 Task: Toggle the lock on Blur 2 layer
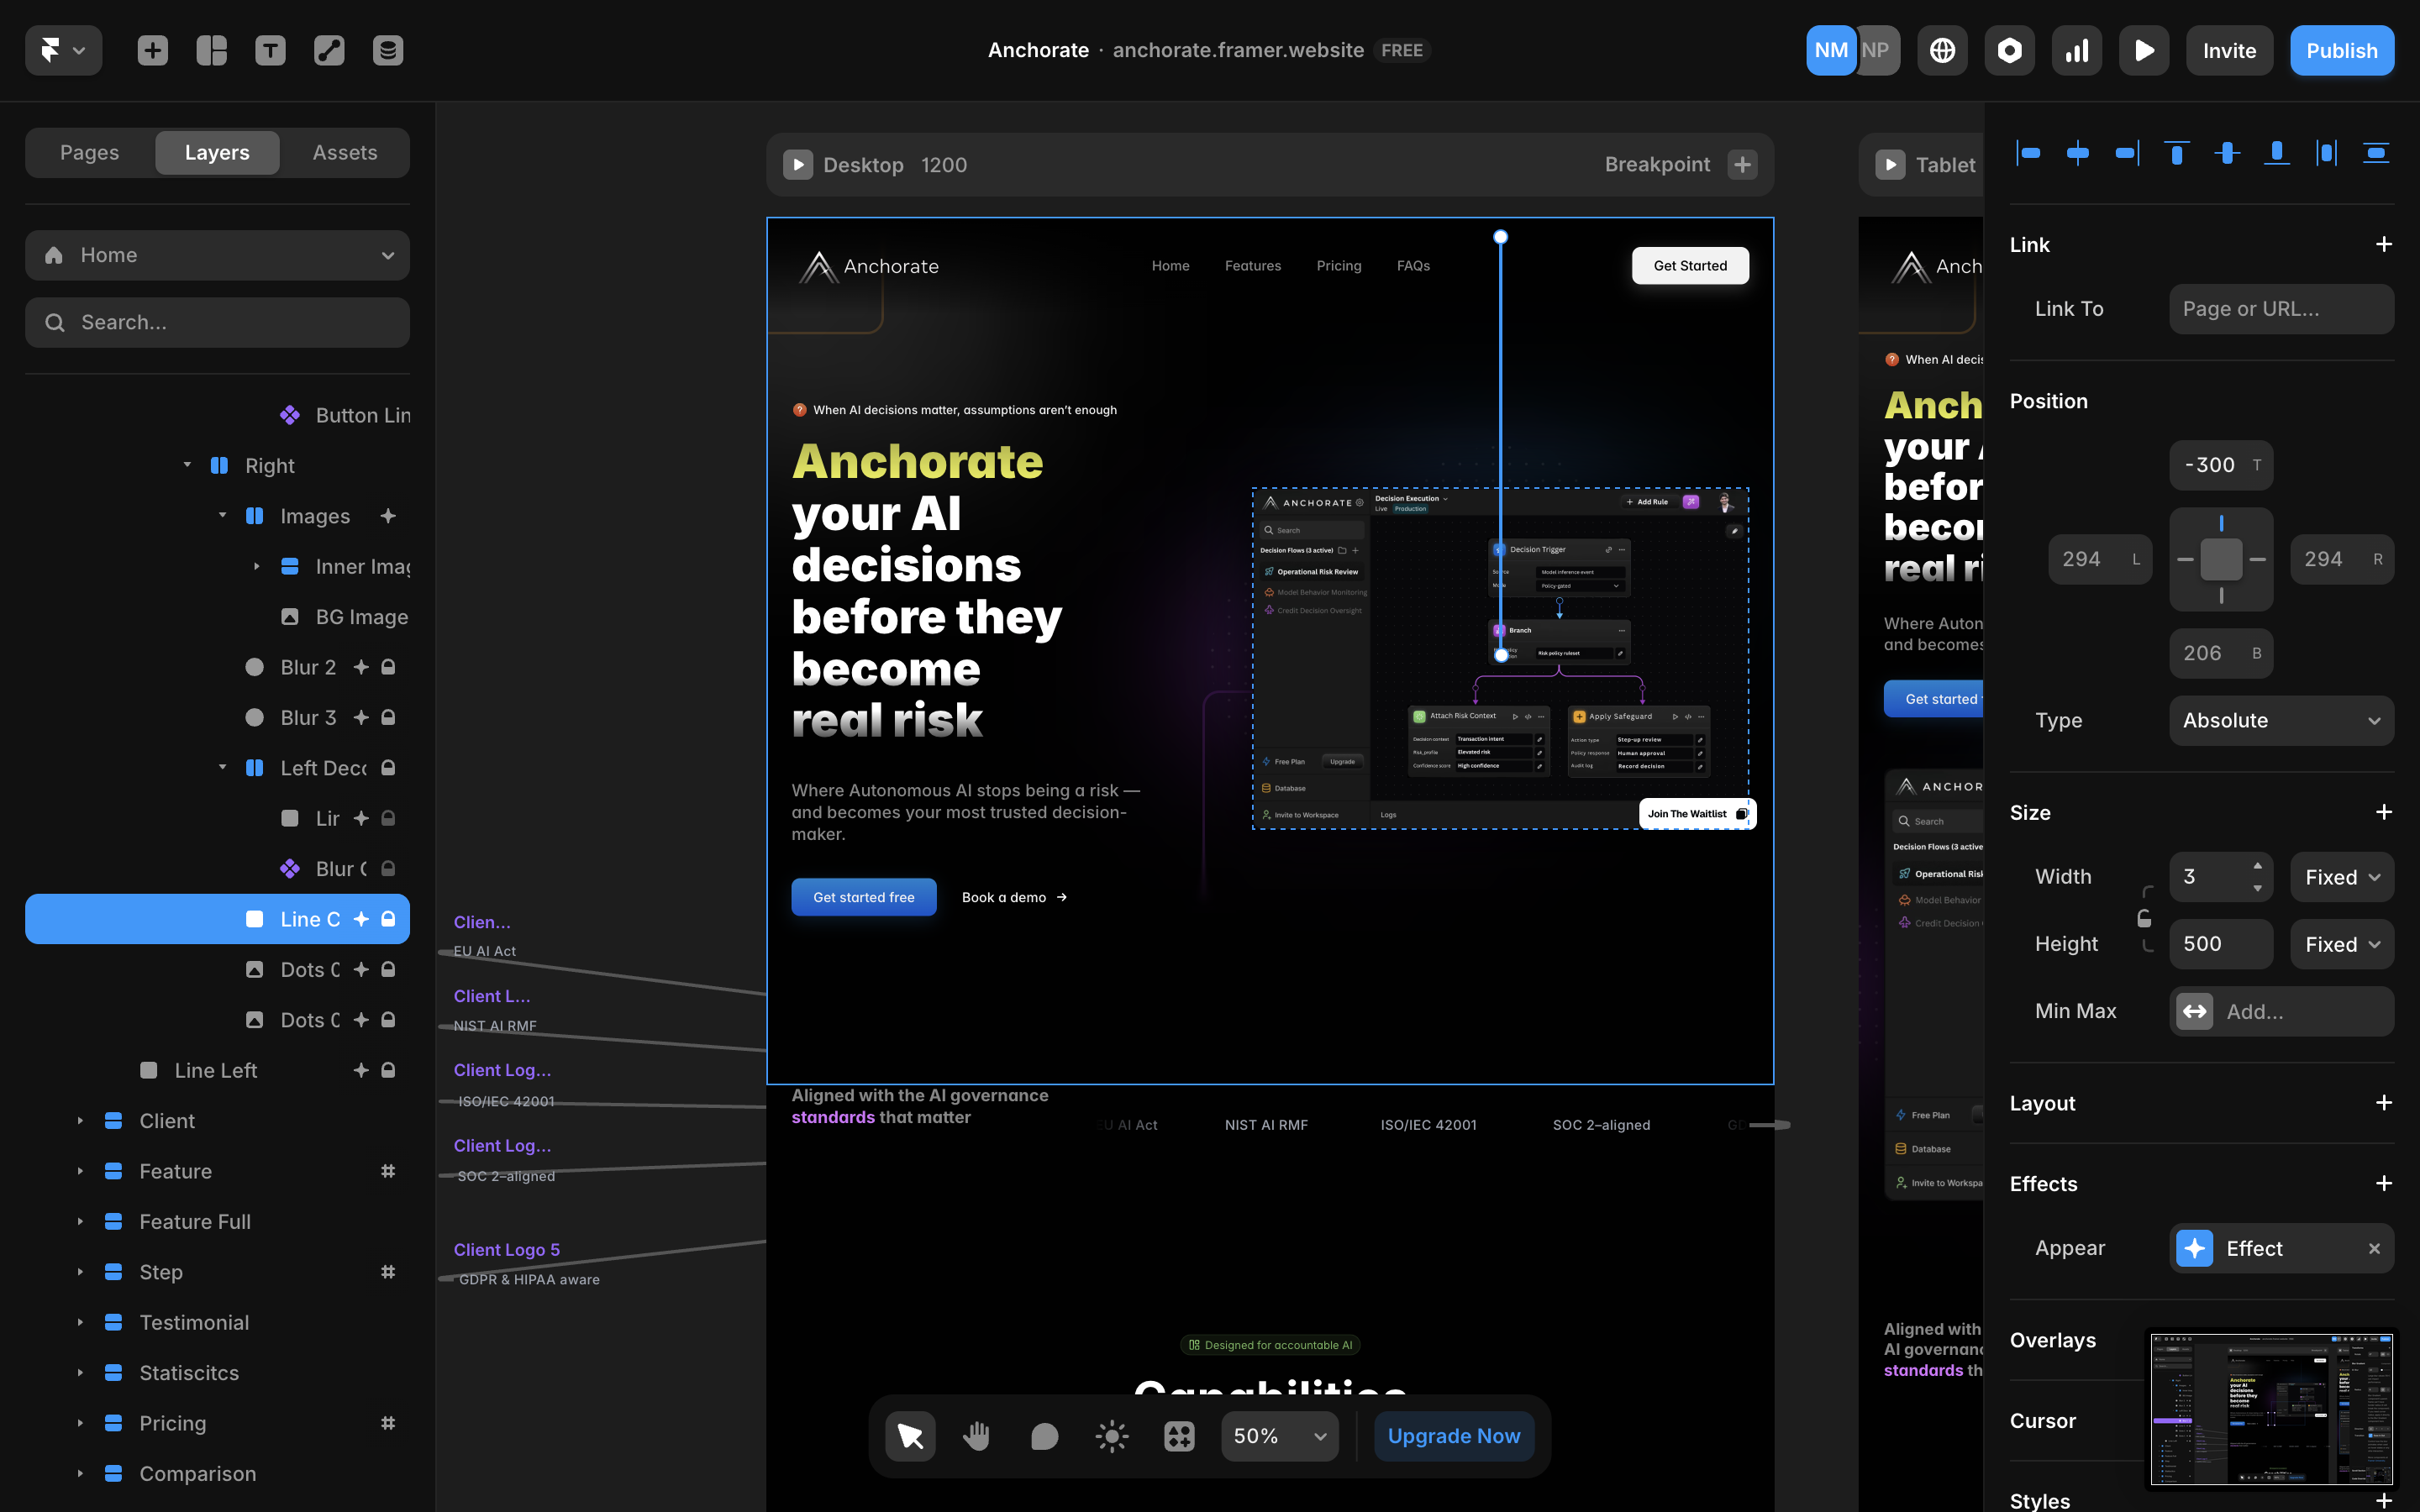click(x=388, y=667)
